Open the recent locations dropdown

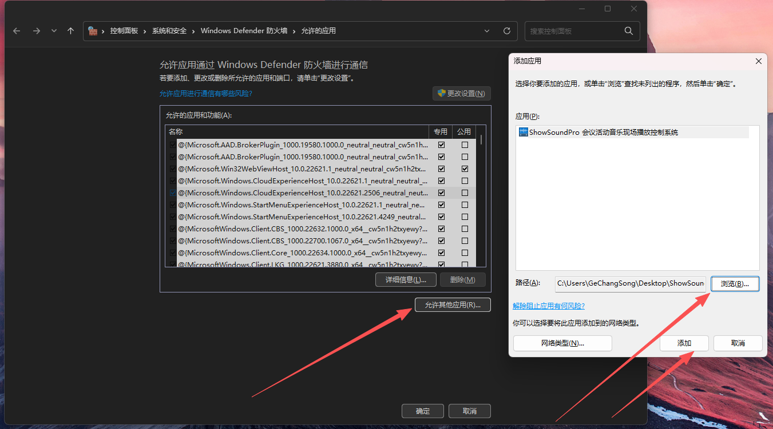pos(54,31)
